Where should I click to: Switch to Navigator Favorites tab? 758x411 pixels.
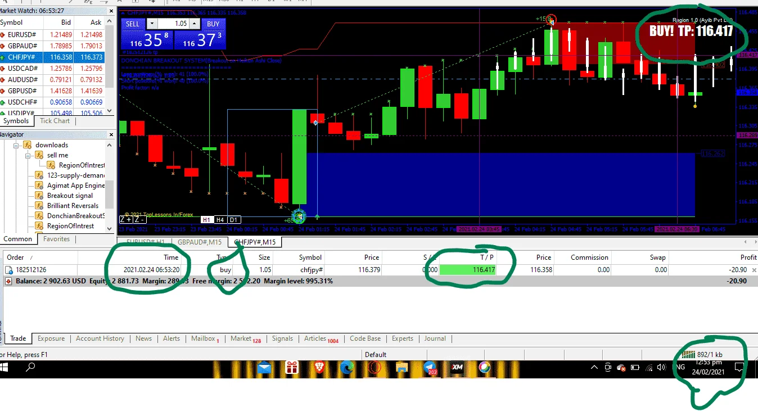[57, 239]
